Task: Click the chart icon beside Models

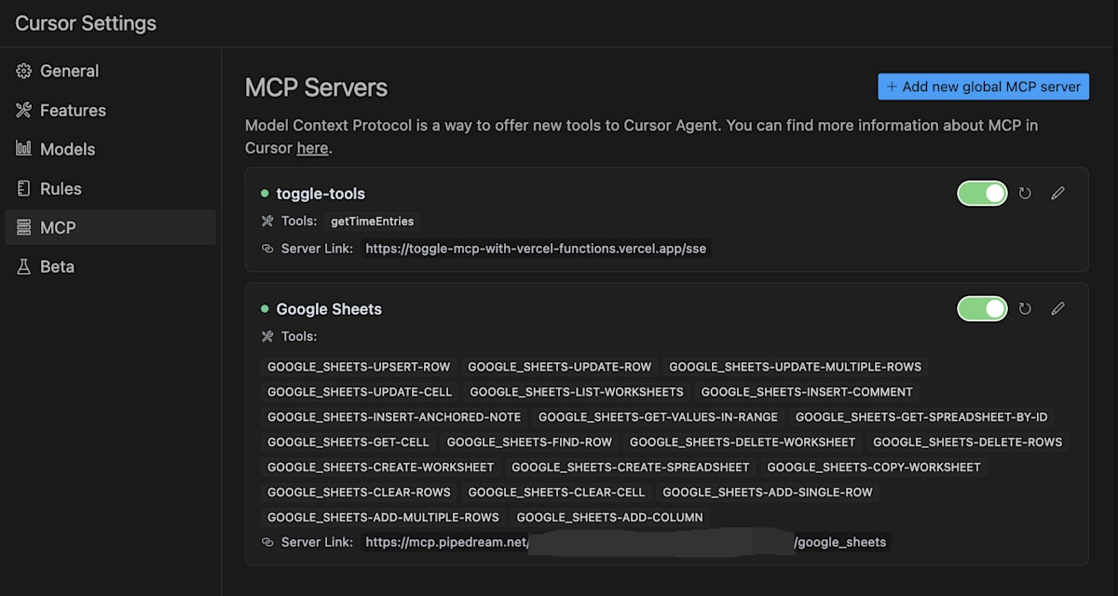Action: [x=24, y=149]
